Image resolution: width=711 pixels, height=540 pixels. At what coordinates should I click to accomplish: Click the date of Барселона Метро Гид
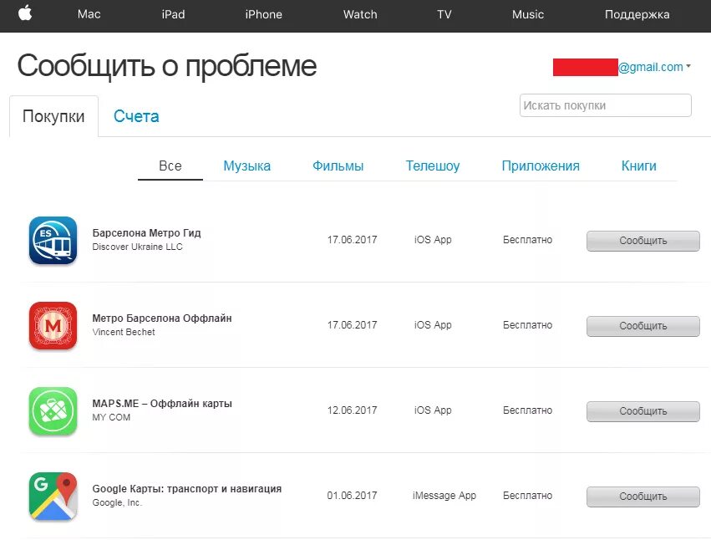point(352,240)
